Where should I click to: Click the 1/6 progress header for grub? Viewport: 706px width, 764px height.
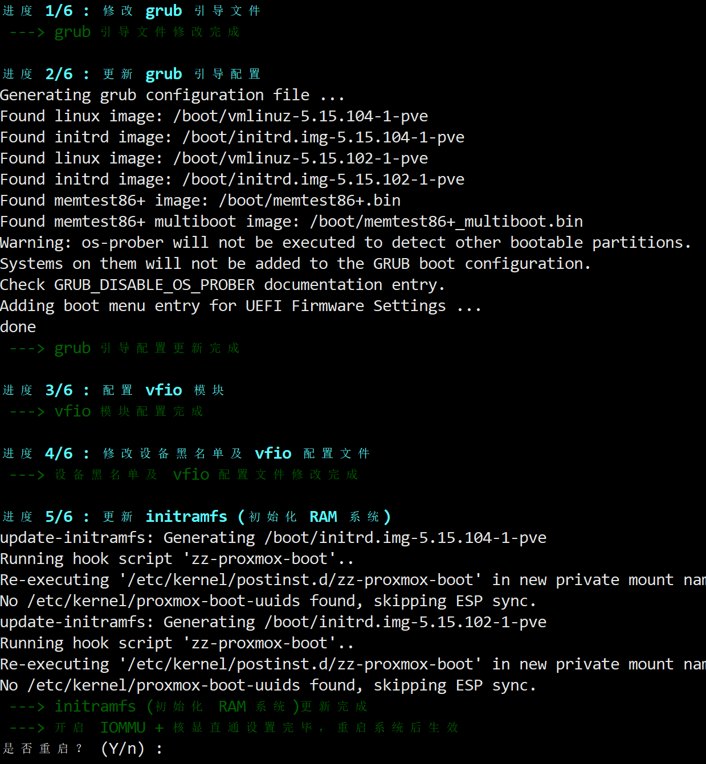[x=131, y=11]
